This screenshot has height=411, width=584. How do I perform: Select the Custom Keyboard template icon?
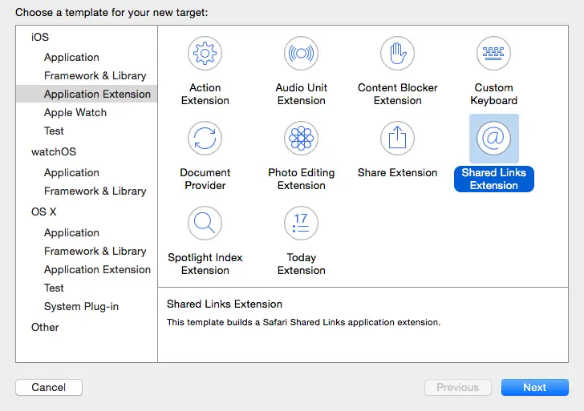coord(494,54)
